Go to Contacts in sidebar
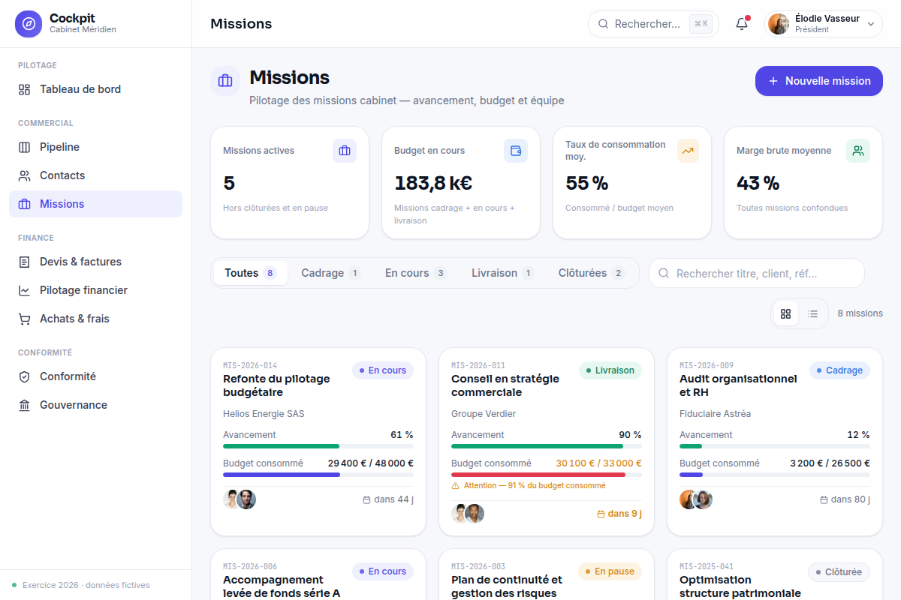901x600 pixels. point(95,175)
